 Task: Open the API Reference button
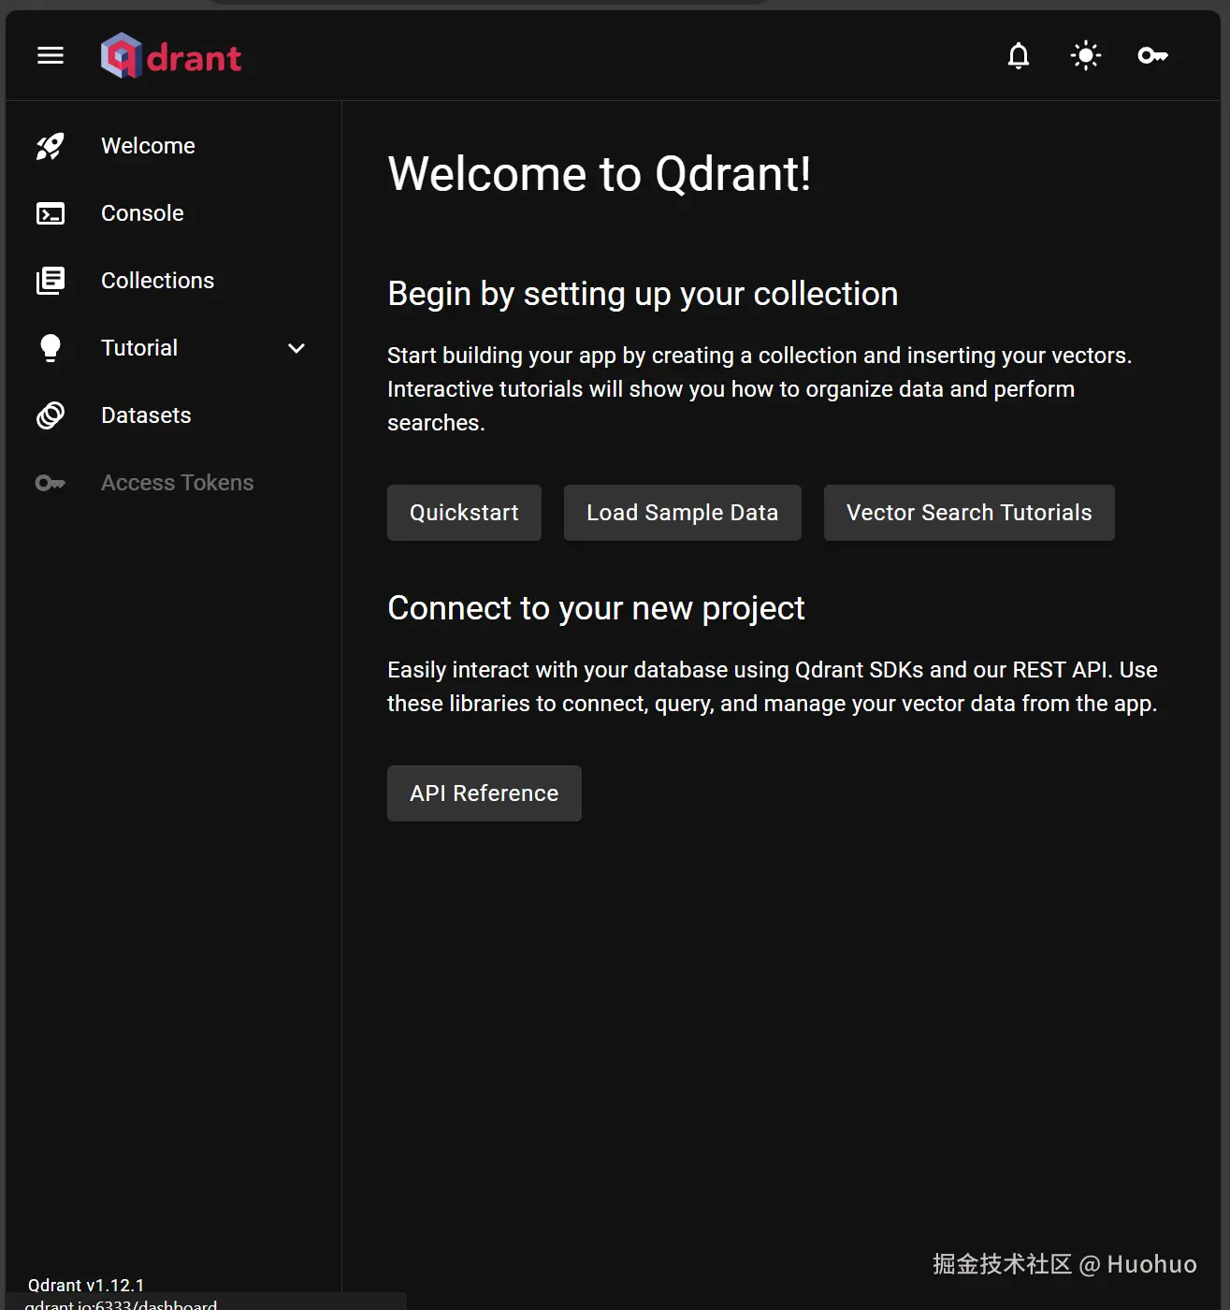(485, 793)
